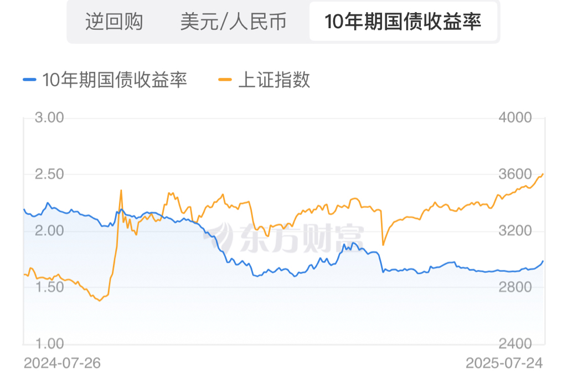This screenshot has width=567, height=379.
Task: Click the end date 2025-07-24
Action: 504,363
